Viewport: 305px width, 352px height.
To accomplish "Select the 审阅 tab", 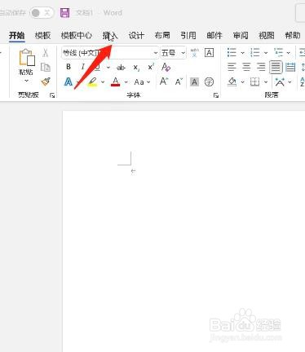I will (241, 35).
